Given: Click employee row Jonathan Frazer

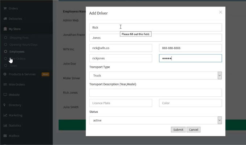Looking at the screenshot, I should (x=74, y=35).
